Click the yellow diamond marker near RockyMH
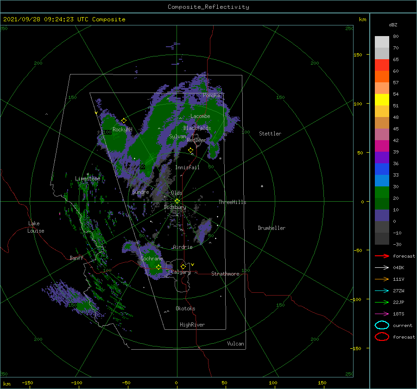Screen dimensions: 417x389 pos(124,121)
